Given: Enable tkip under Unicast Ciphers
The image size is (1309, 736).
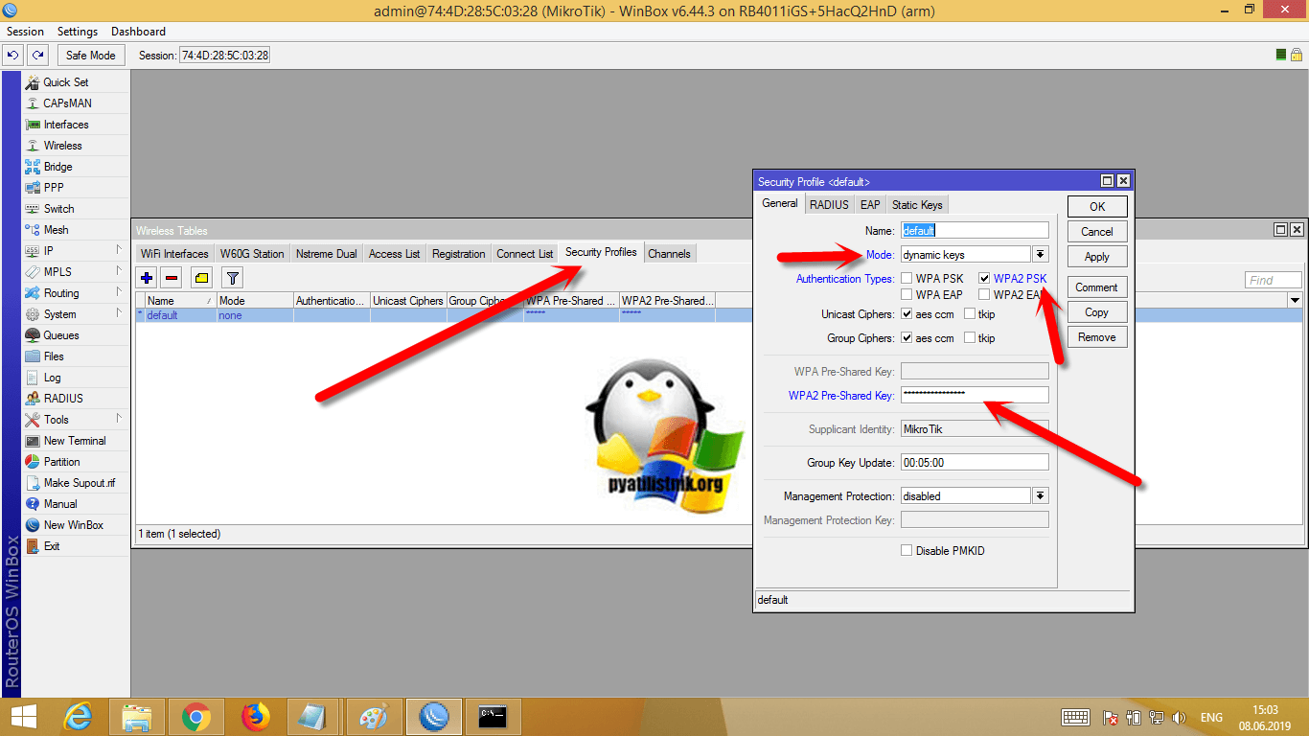Looking at the screenshot, I should 970,314.
